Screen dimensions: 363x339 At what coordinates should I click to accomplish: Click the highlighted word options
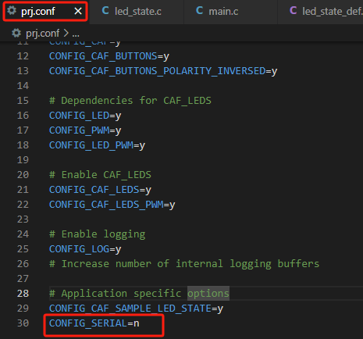(208, 294)
